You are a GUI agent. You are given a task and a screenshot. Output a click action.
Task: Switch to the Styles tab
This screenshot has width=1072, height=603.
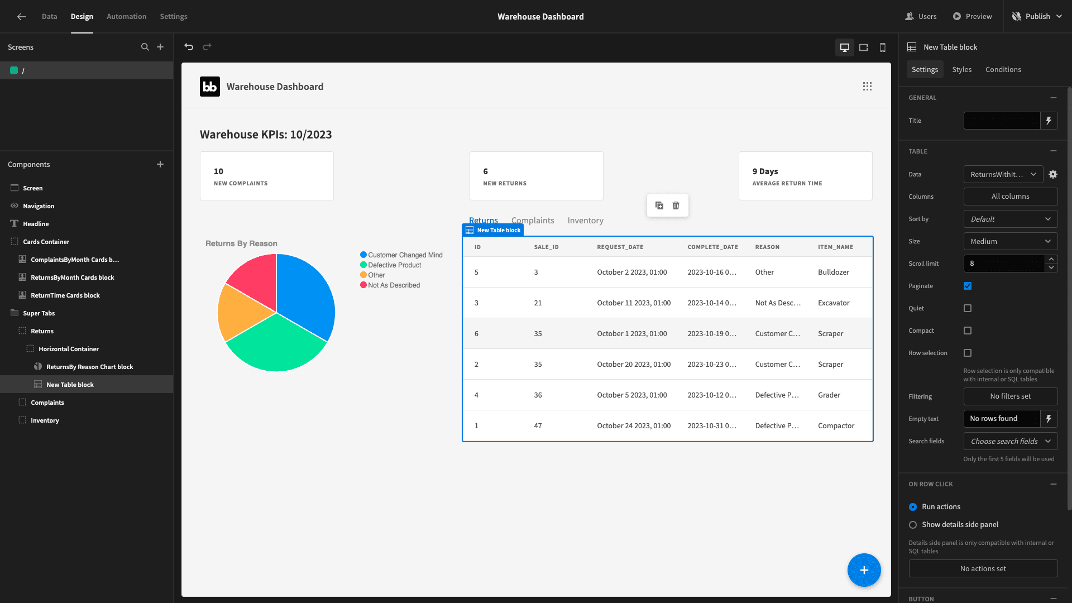tap(961, 69)
